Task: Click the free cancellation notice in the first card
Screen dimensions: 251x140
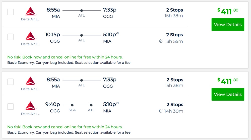Action: pos(65,57)
